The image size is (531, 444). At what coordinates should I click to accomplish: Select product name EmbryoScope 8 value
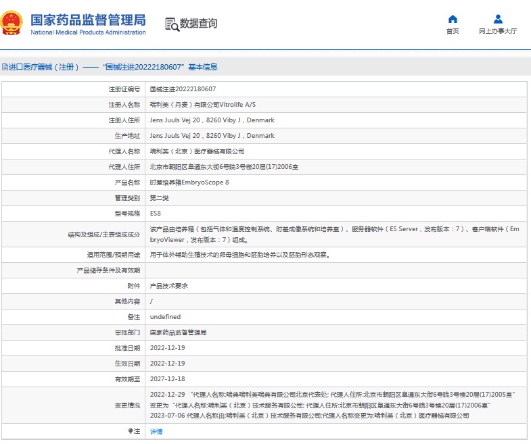pos(189,182)
